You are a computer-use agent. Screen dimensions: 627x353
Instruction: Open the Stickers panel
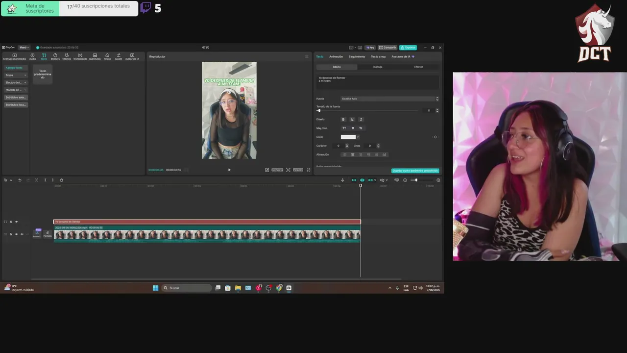pyautogui.click(x=55, y=56)
